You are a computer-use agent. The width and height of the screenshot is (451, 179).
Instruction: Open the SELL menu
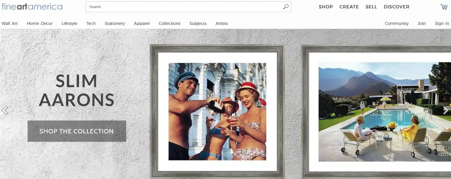click(371, 7)
